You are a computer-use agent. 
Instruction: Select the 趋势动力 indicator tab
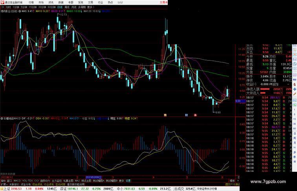point(45,181)
